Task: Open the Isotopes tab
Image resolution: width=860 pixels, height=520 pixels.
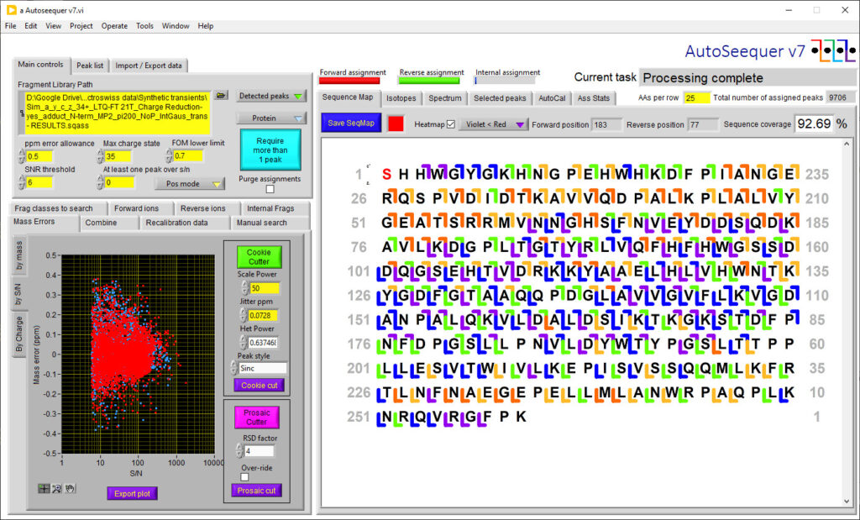Action: (401, 98)
